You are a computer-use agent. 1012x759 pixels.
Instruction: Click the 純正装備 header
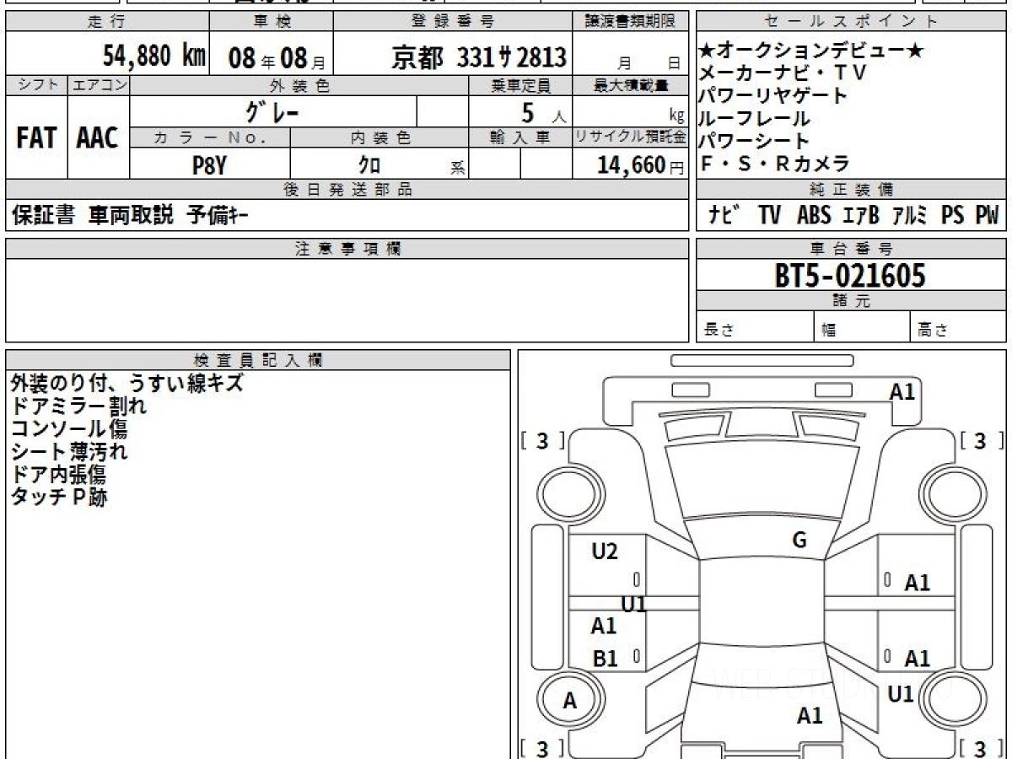[851, 190]
